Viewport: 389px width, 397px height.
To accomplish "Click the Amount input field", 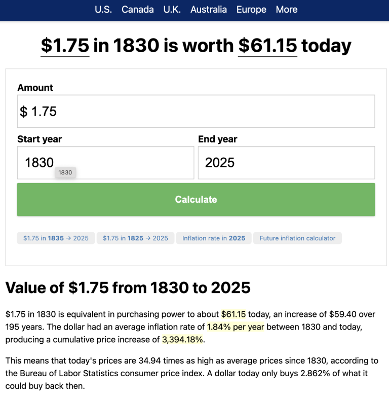I will click(x=196, y=112).
